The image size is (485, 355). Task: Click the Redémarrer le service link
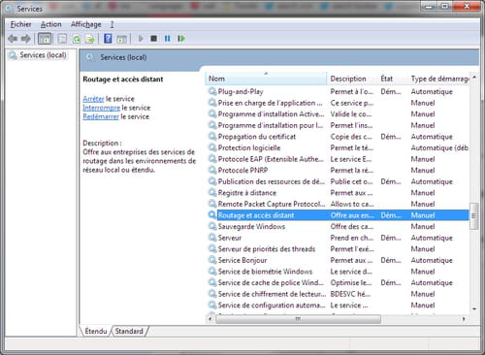(116, 116)
